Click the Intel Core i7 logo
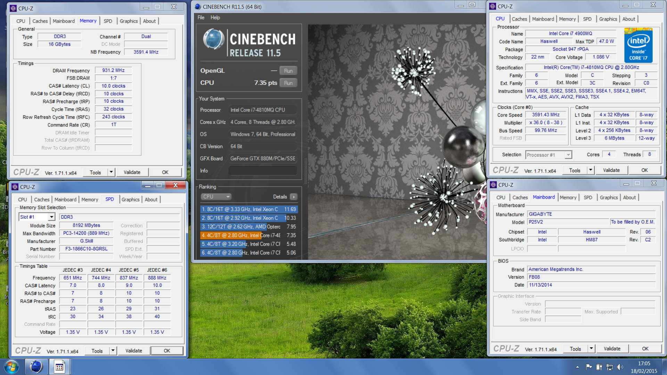This screenshot has width=667, height=375. [x=638, y=45]
